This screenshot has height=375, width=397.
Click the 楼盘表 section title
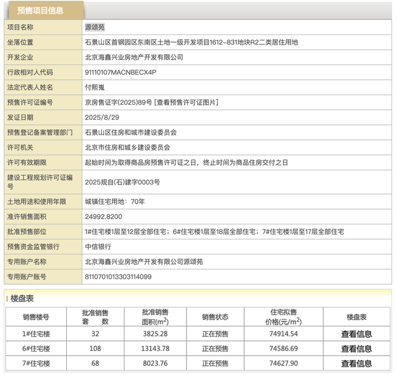[22, 298]
